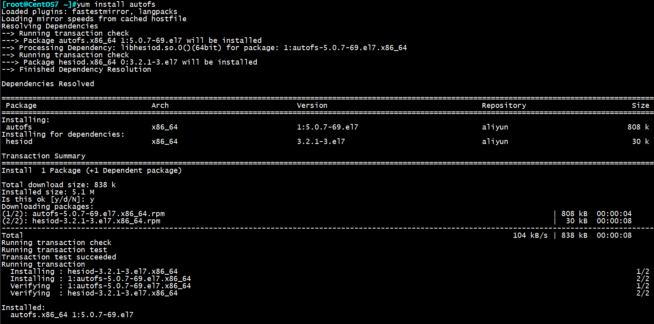Click the [root@CentOS7 ~]# shell prompt

pyautogui.click(x=39, y=4)
